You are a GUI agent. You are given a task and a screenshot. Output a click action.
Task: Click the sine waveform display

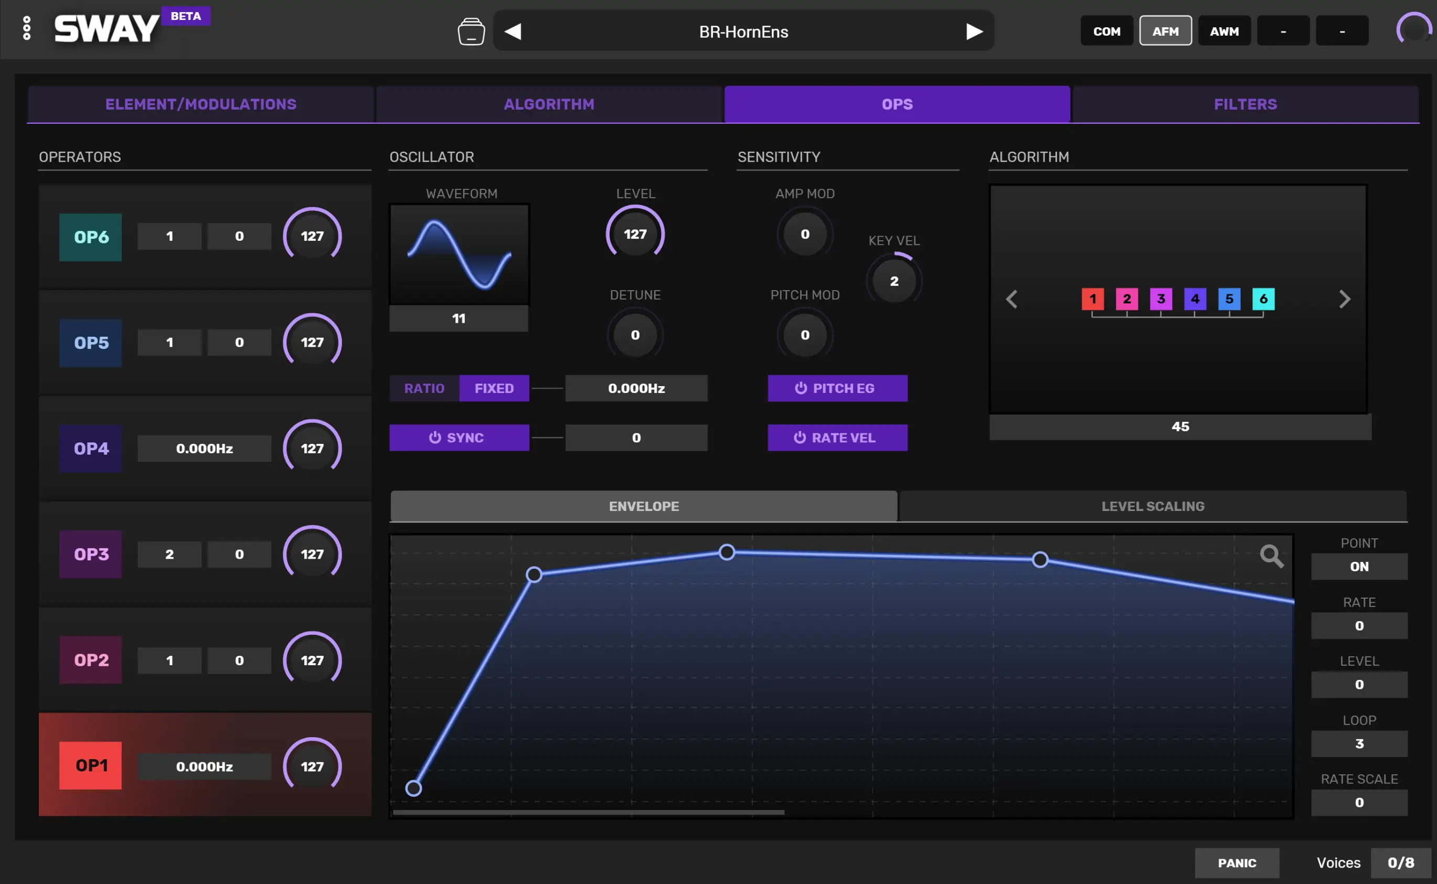click(460, 254)
